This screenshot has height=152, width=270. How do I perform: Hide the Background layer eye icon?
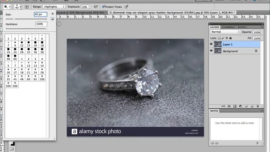211,51
